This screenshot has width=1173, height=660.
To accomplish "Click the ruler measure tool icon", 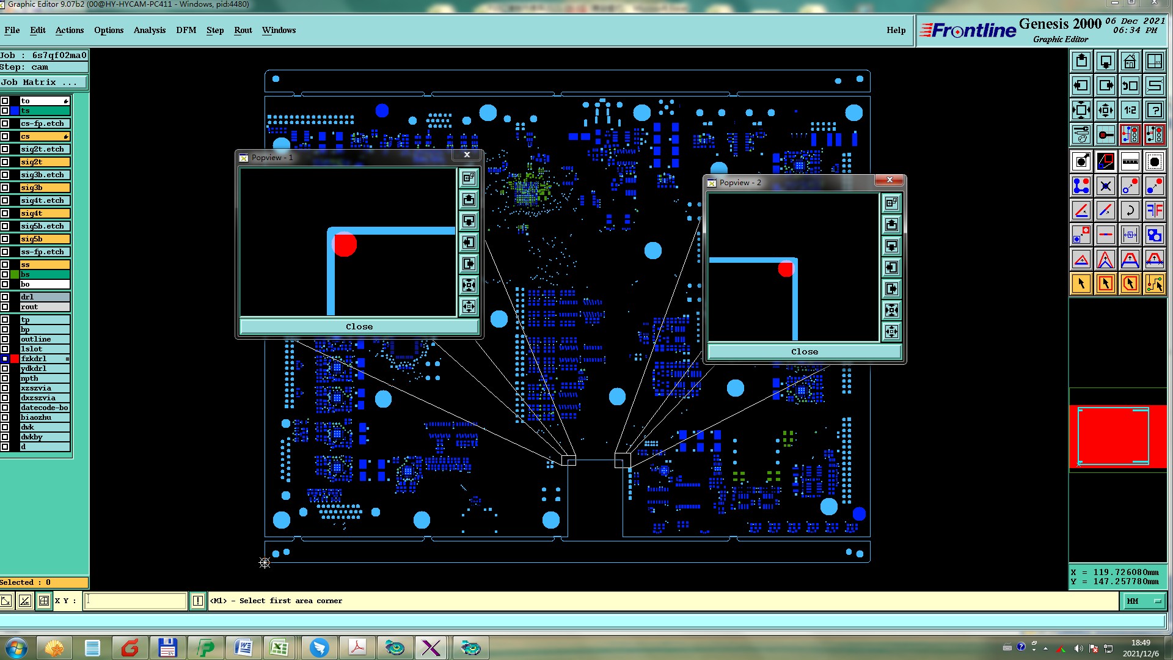I will (1130, 162).
